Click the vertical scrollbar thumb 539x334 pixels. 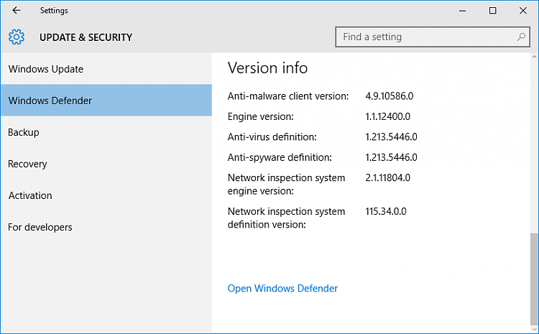534,279
